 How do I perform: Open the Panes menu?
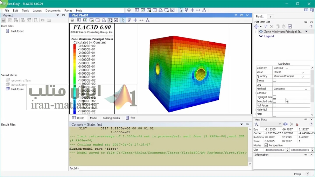click(68, 10)
